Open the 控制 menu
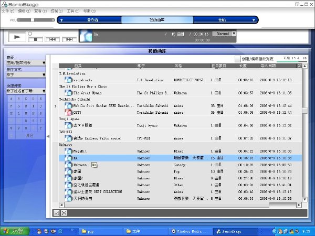This screenshot has width=315, height=236. click(57, 11)
